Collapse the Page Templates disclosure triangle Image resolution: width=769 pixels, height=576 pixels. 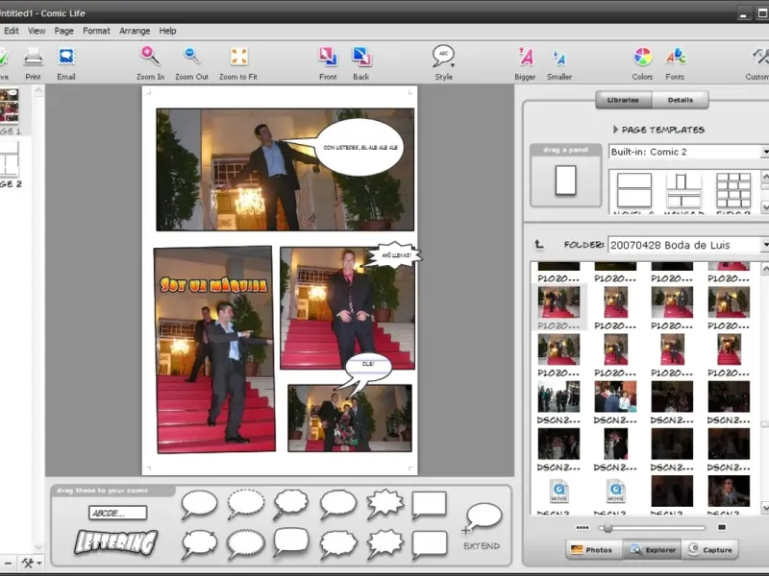coord(615,130)
